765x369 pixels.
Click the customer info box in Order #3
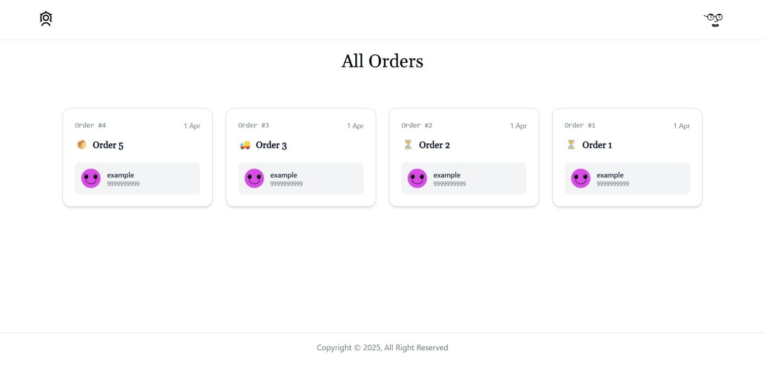(323, 178)
